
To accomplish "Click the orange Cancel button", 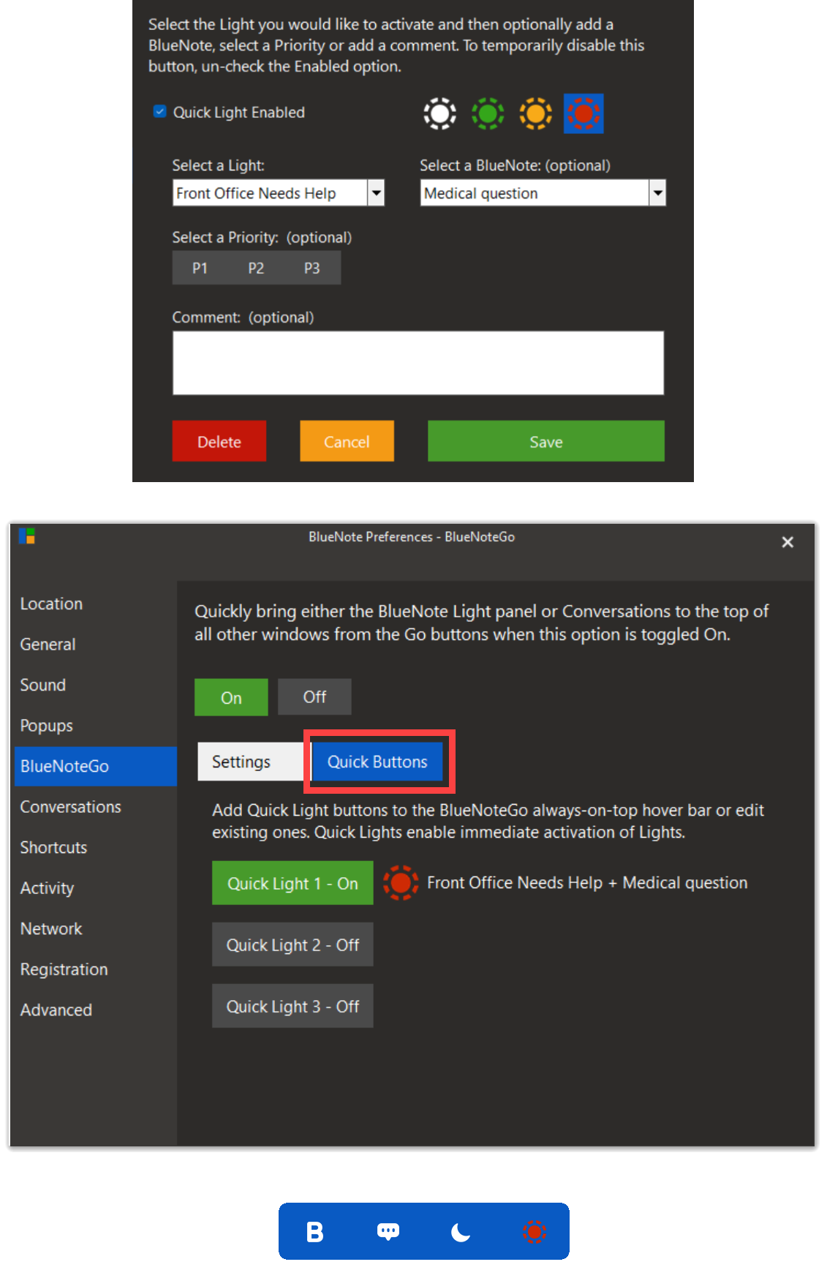I will pos(347,441).
